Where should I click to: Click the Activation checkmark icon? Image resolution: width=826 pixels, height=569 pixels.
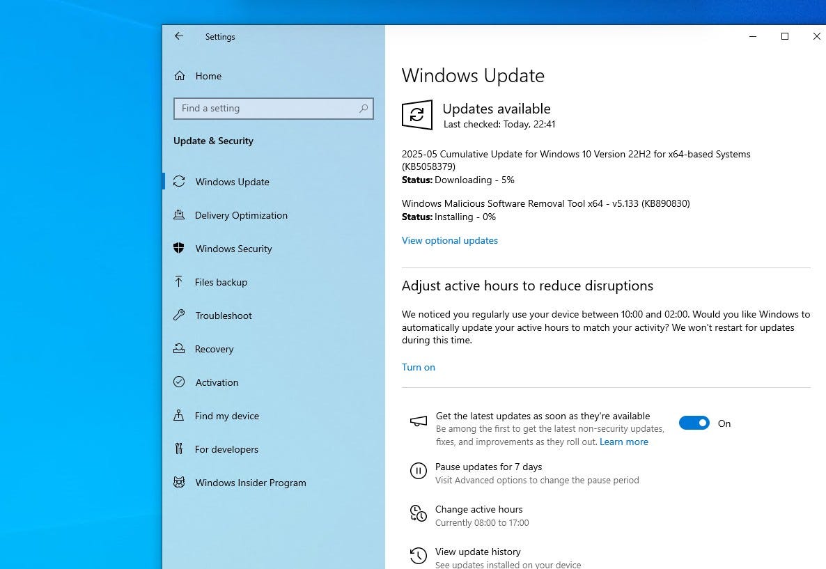tap(179, 382)
